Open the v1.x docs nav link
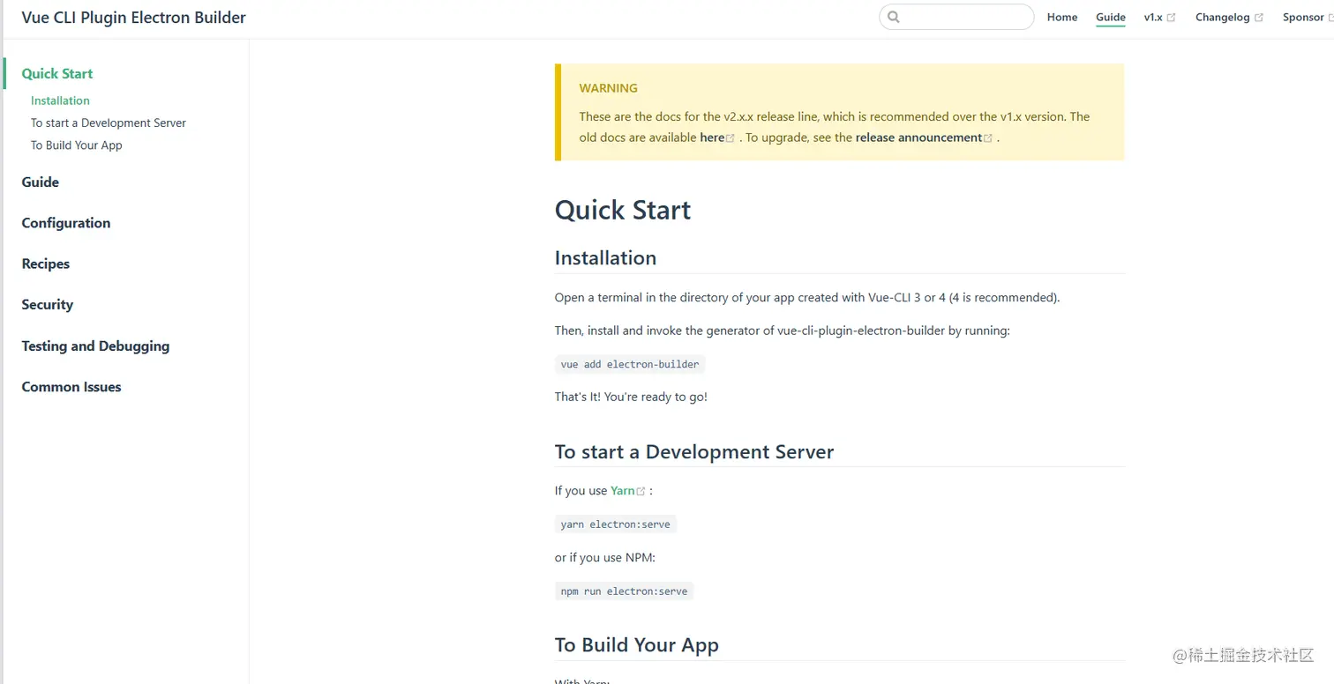Screen dimensions: 1334x684 point(1153,17)
